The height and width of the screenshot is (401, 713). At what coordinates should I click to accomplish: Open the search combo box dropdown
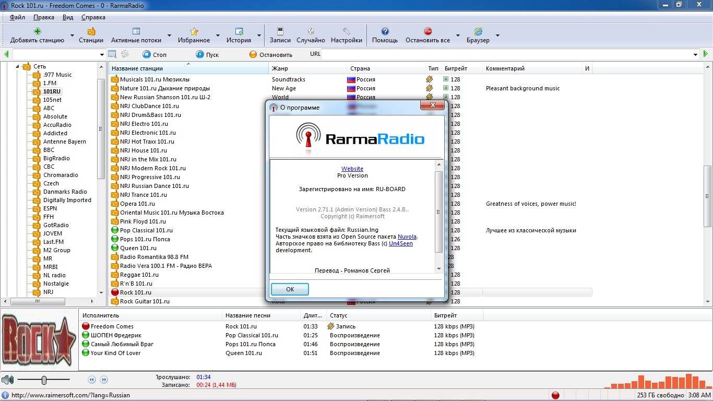(x=102, y=54)
